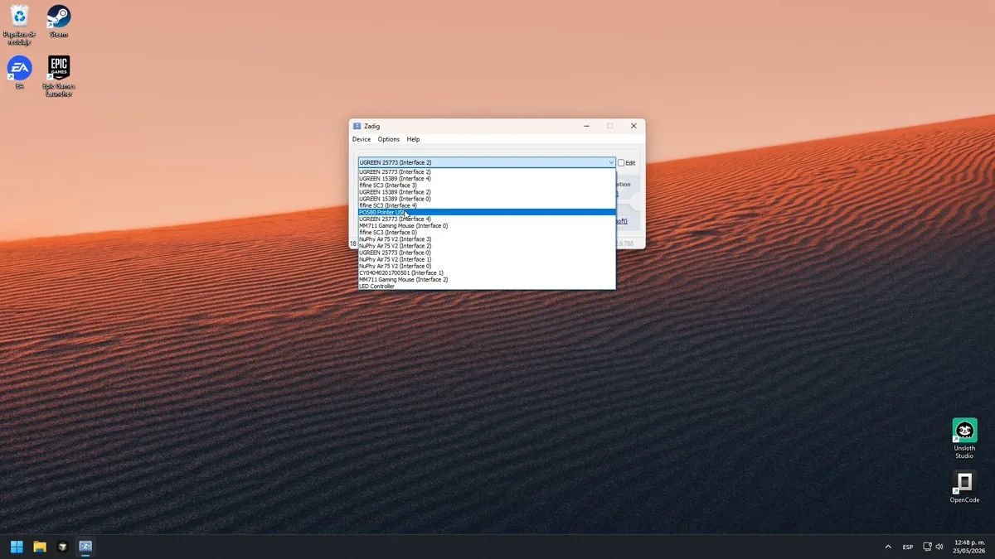The height and width of the screenshot is (559, 995).
Task: Collapse the device combo box arrow
Action: tap(611, 163)
